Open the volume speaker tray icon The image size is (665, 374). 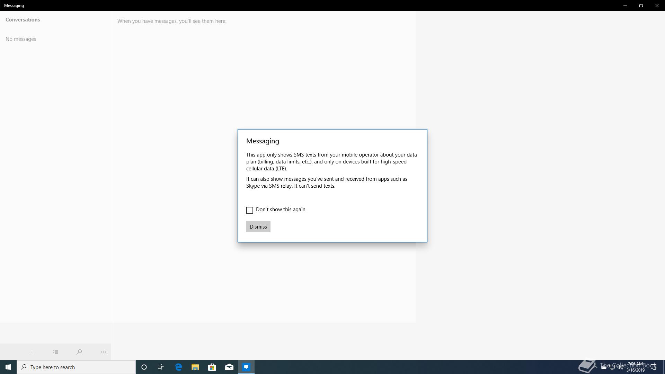point(620,367)
